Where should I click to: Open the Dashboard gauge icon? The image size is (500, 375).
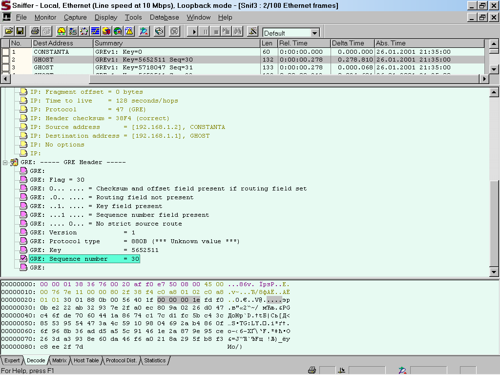pos(62,31)
